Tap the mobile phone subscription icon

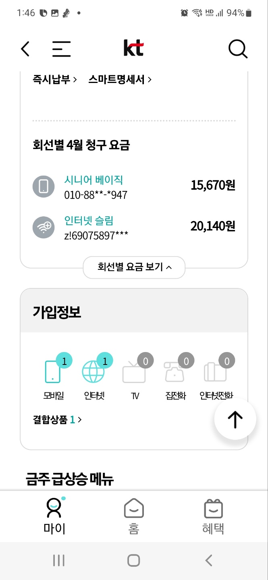pos(53,371)
